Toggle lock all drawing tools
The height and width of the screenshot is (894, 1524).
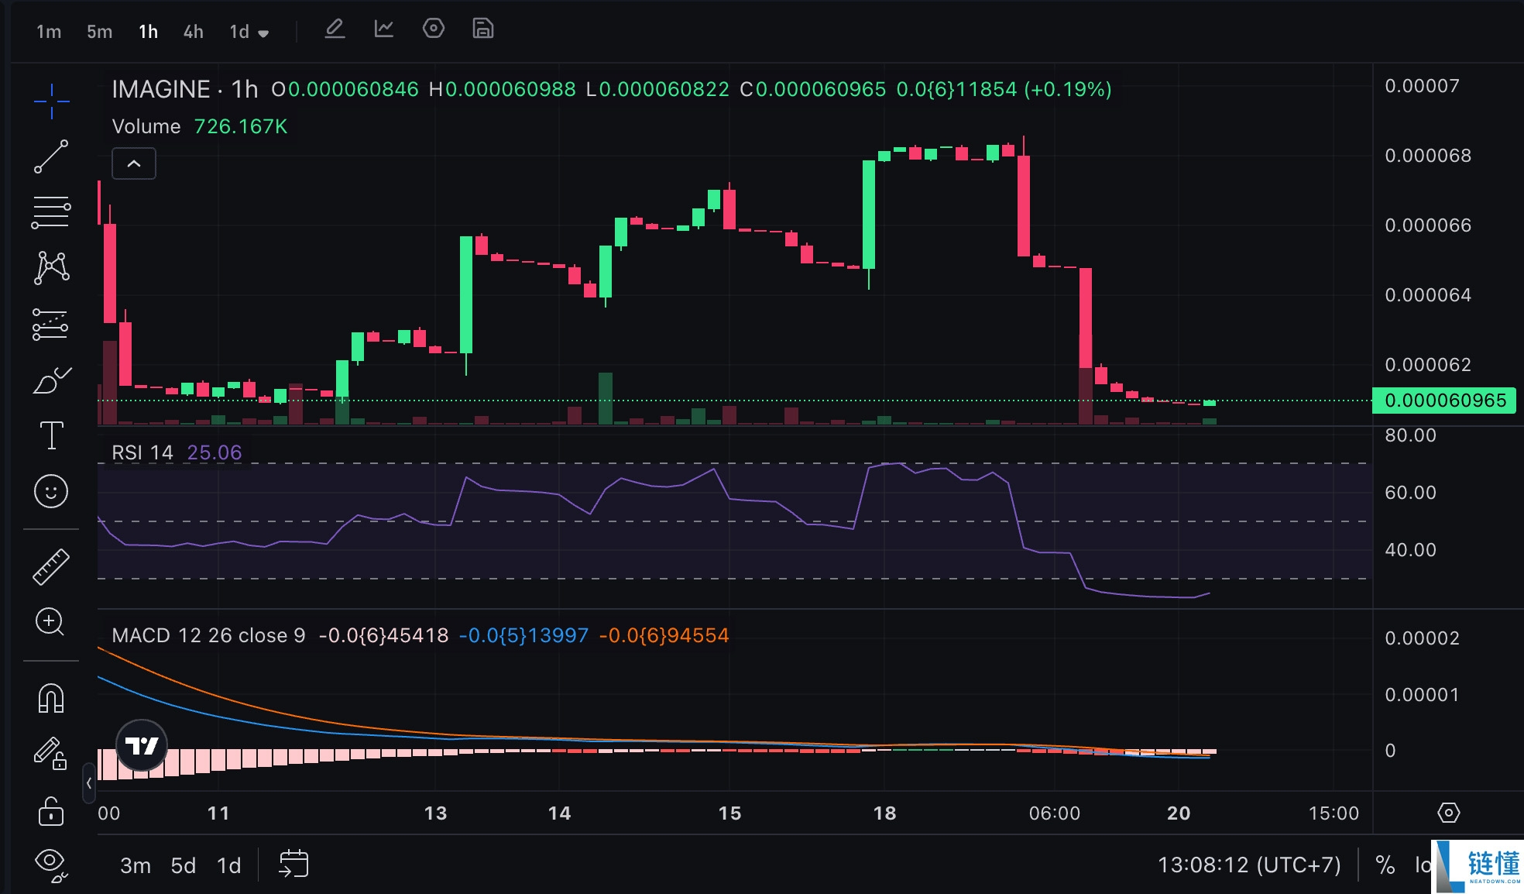tap(51, 811)
